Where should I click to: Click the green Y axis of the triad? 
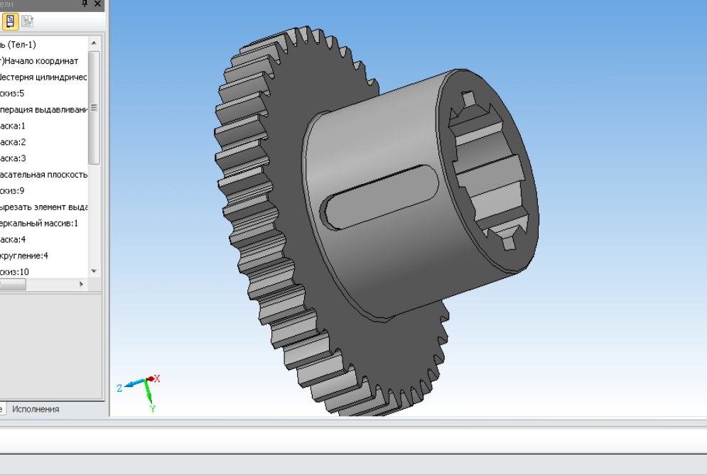(149, 393)
